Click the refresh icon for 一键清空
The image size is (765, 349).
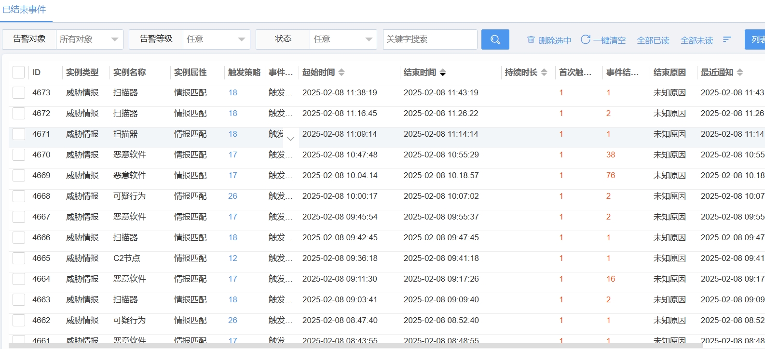point(586,39)
